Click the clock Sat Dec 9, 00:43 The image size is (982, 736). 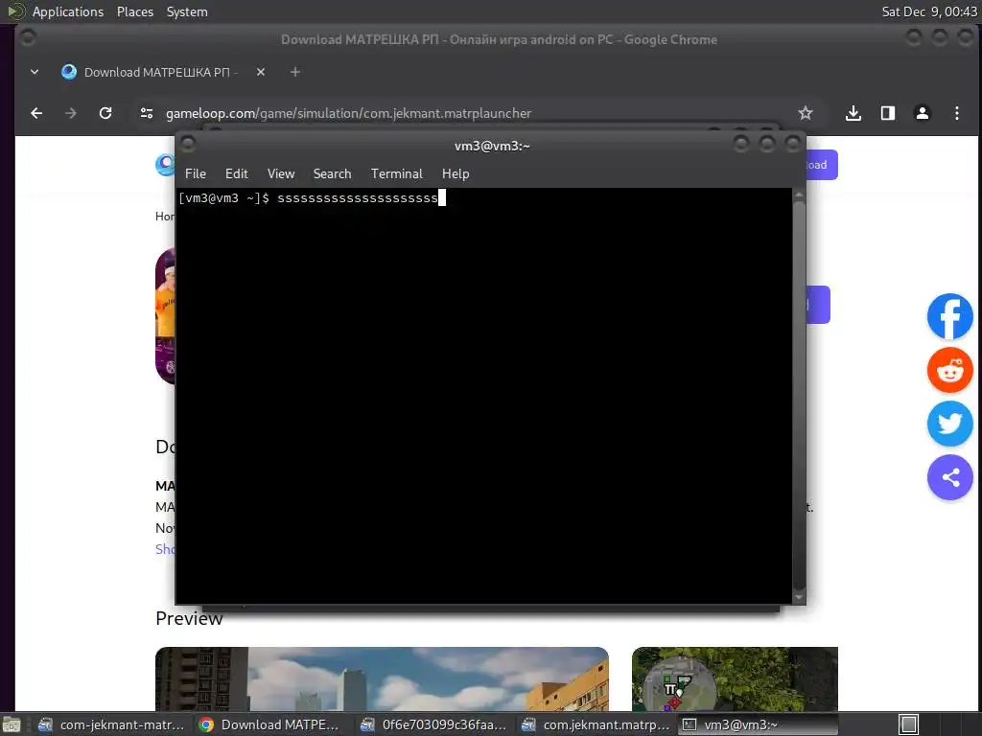click(x=928, y=11)
